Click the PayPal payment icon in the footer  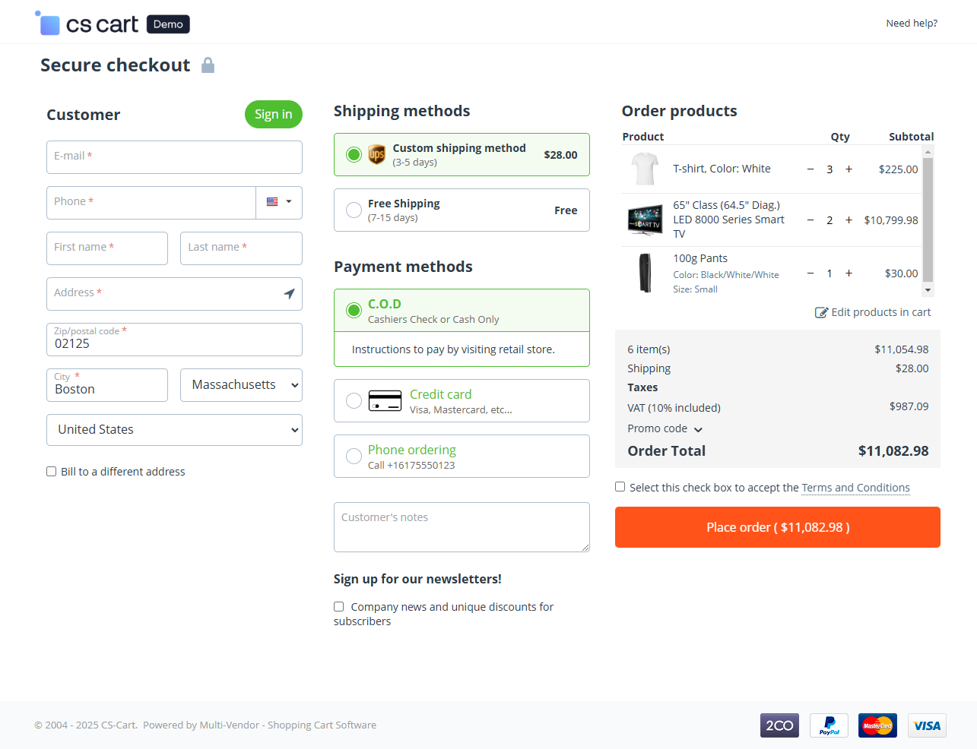click(828, 725)
